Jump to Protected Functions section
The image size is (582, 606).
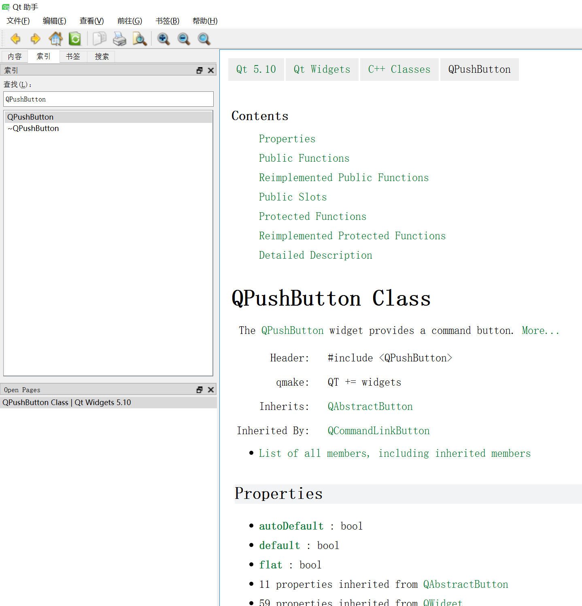click(313, 216)
